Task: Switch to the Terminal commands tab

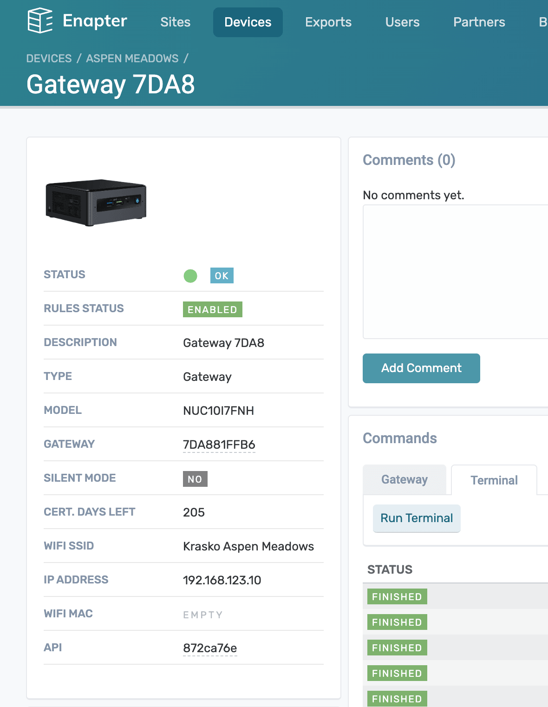Action: point(494,480)
